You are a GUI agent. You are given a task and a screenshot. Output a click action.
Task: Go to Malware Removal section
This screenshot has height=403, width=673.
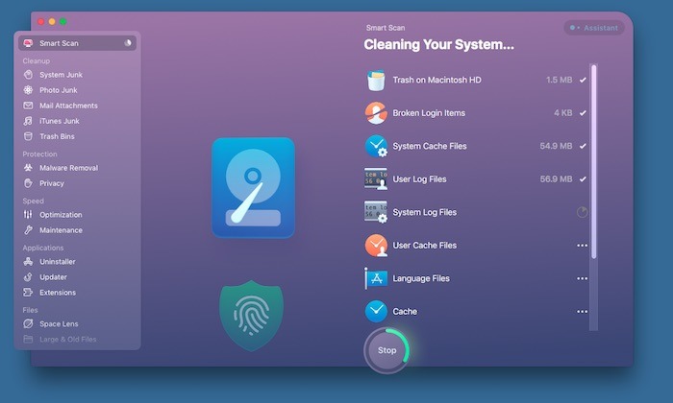tap(68, 168)
